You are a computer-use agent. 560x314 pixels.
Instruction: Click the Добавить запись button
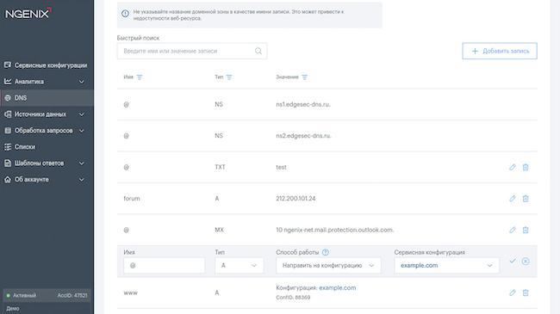pyautogui.click(x=500, y=51)
